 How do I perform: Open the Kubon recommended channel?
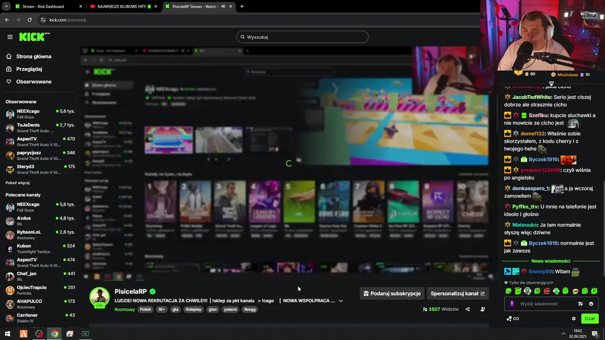tap(40, 248)
